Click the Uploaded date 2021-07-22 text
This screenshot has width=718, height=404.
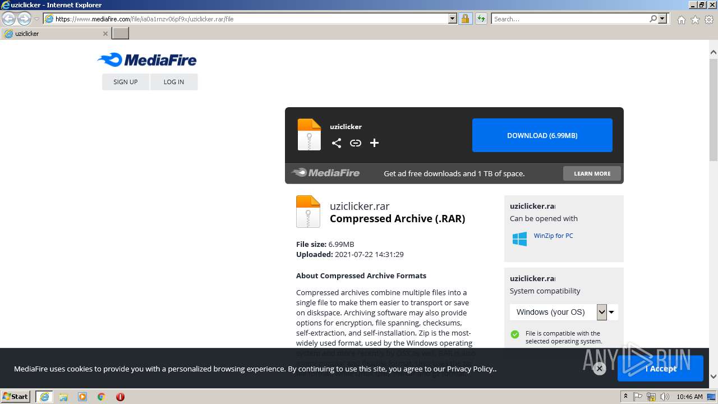(x=350, y=254)
